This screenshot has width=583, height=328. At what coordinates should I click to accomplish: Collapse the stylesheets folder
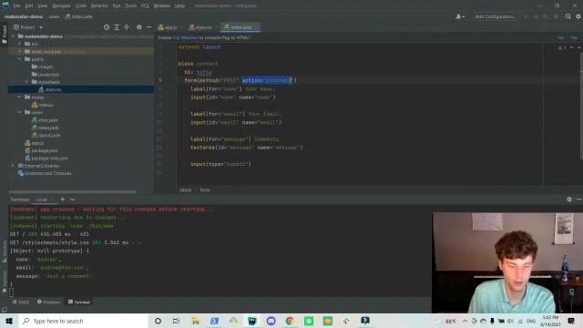(26, 82)
